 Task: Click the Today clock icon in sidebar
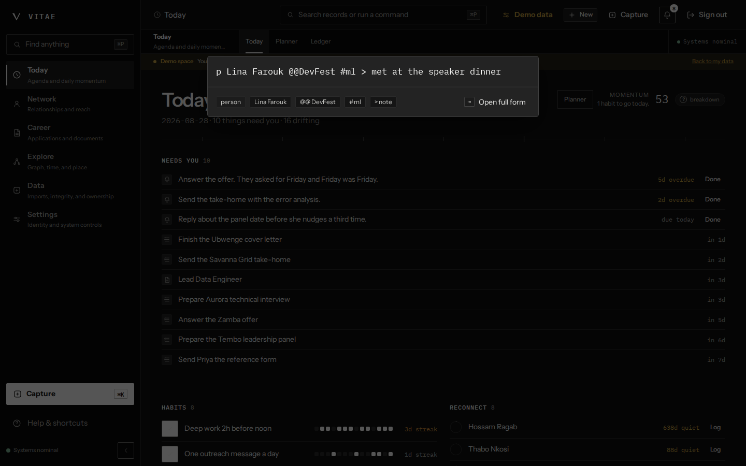coord(17,75)
